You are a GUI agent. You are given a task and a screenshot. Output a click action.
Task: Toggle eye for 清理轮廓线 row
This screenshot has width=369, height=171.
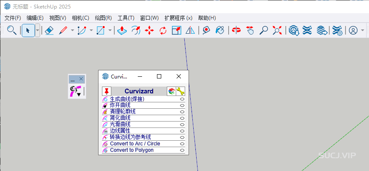(182, 112)
